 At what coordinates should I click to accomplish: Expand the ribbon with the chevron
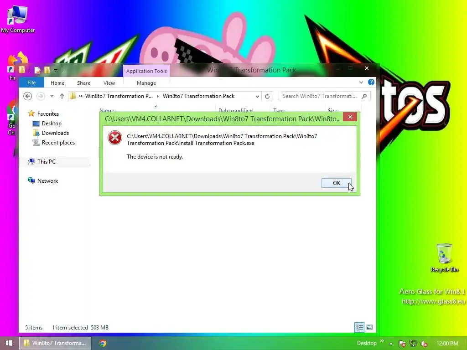[x=361, y=82]
